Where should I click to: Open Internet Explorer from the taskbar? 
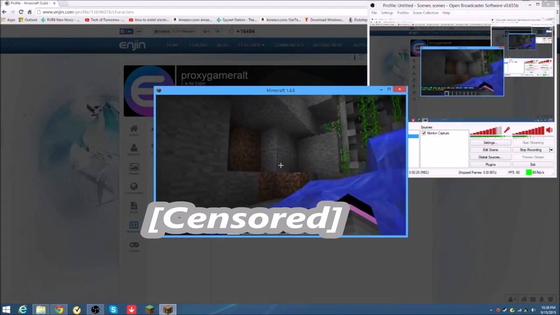pyautogui.click(x=23, y=310)
